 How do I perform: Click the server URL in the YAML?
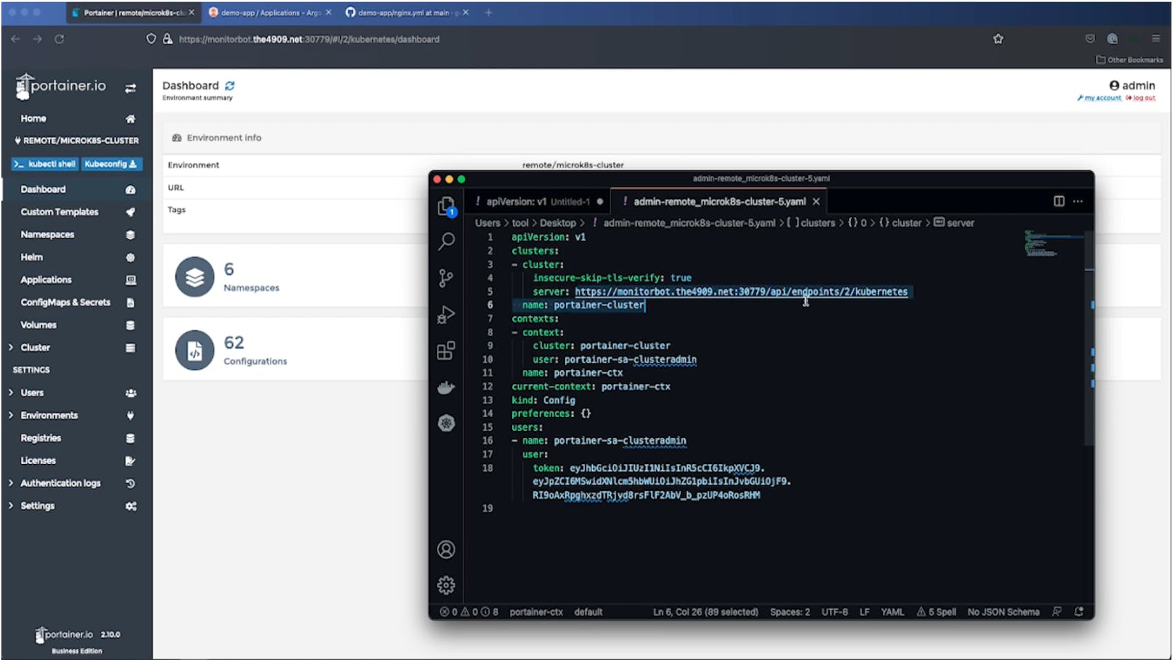[741, 291]
